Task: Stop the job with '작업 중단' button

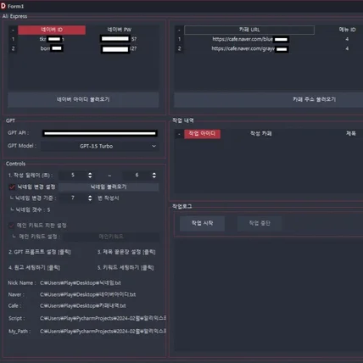Action: [260, 223]
